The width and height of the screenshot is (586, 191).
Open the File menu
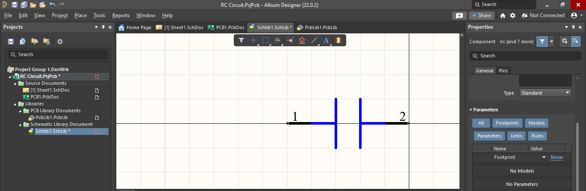click(x=8, y=15)
